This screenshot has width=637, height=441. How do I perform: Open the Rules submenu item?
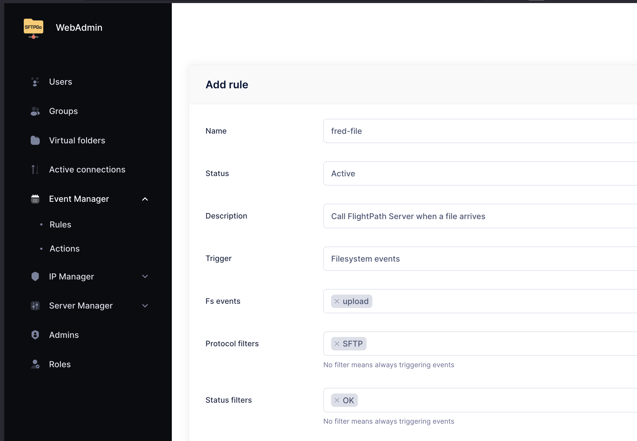coord(60,225)
